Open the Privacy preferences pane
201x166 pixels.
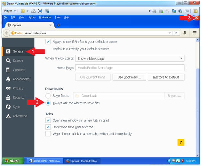point(18,88)
